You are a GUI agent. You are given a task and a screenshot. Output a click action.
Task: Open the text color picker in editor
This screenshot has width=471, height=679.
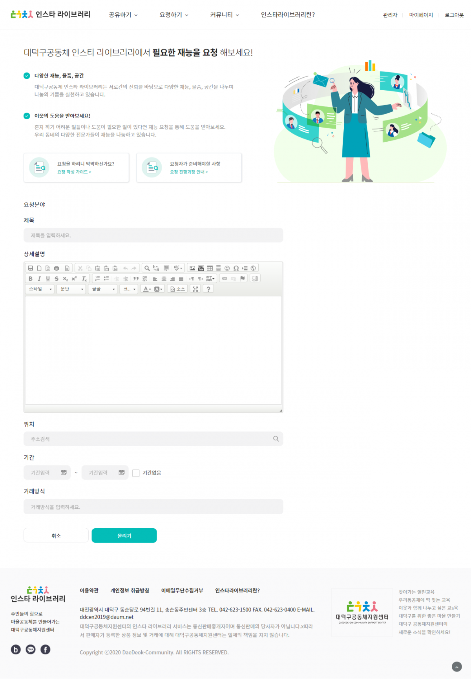tap(147, 289)
